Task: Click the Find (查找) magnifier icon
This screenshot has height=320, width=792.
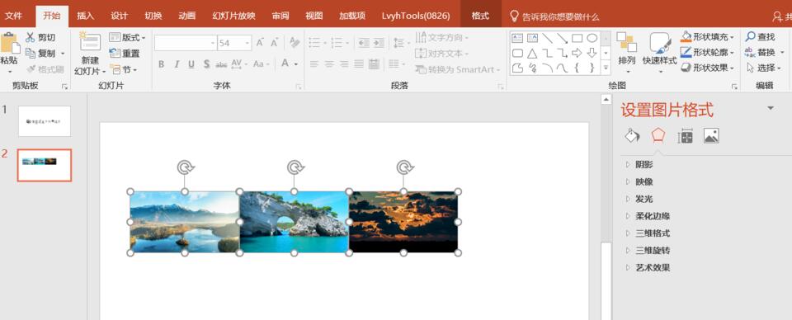Action: click(x=750, y=37)
